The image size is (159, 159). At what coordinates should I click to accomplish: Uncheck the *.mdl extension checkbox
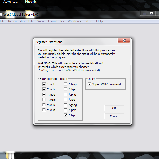[44, 84]
